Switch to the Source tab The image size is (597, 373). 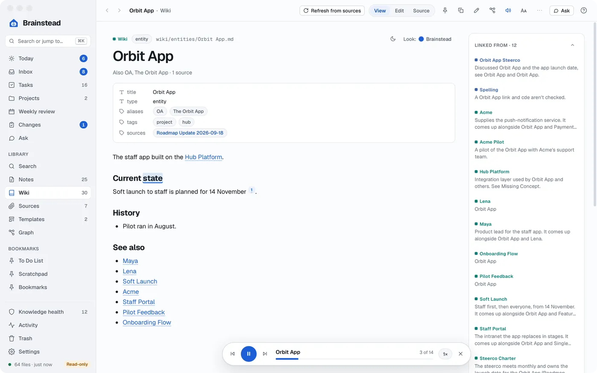click(x=421, y=11)
